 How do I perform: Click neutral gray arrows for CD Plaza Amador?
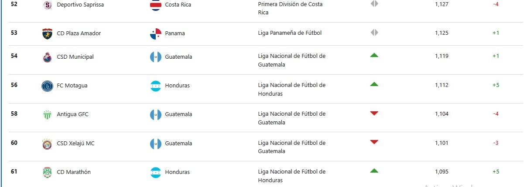374,33
